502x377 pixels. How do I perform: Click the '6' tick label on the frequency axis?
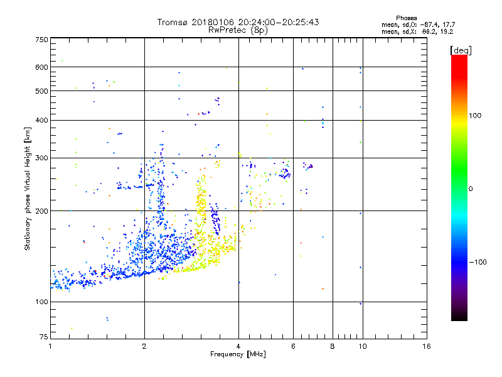pos(293,346)
